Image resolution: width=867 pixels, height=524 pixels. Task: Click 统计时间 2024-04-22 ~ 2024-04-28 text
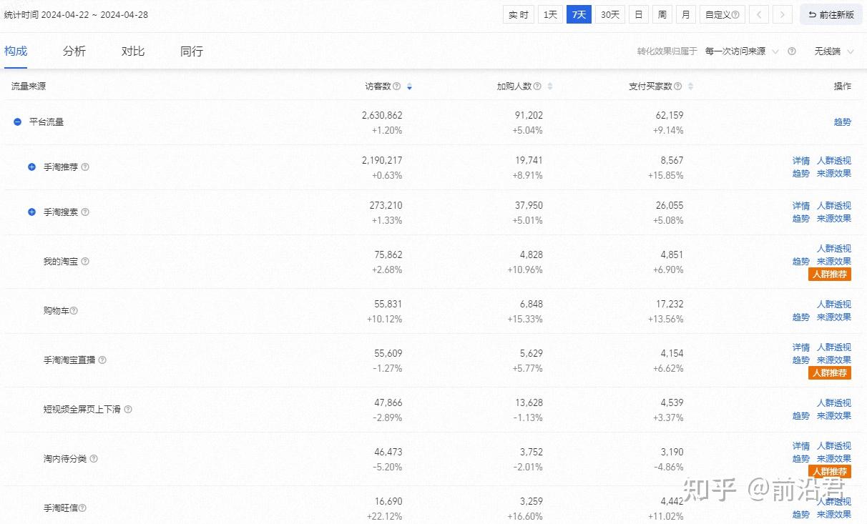[76, 14]
